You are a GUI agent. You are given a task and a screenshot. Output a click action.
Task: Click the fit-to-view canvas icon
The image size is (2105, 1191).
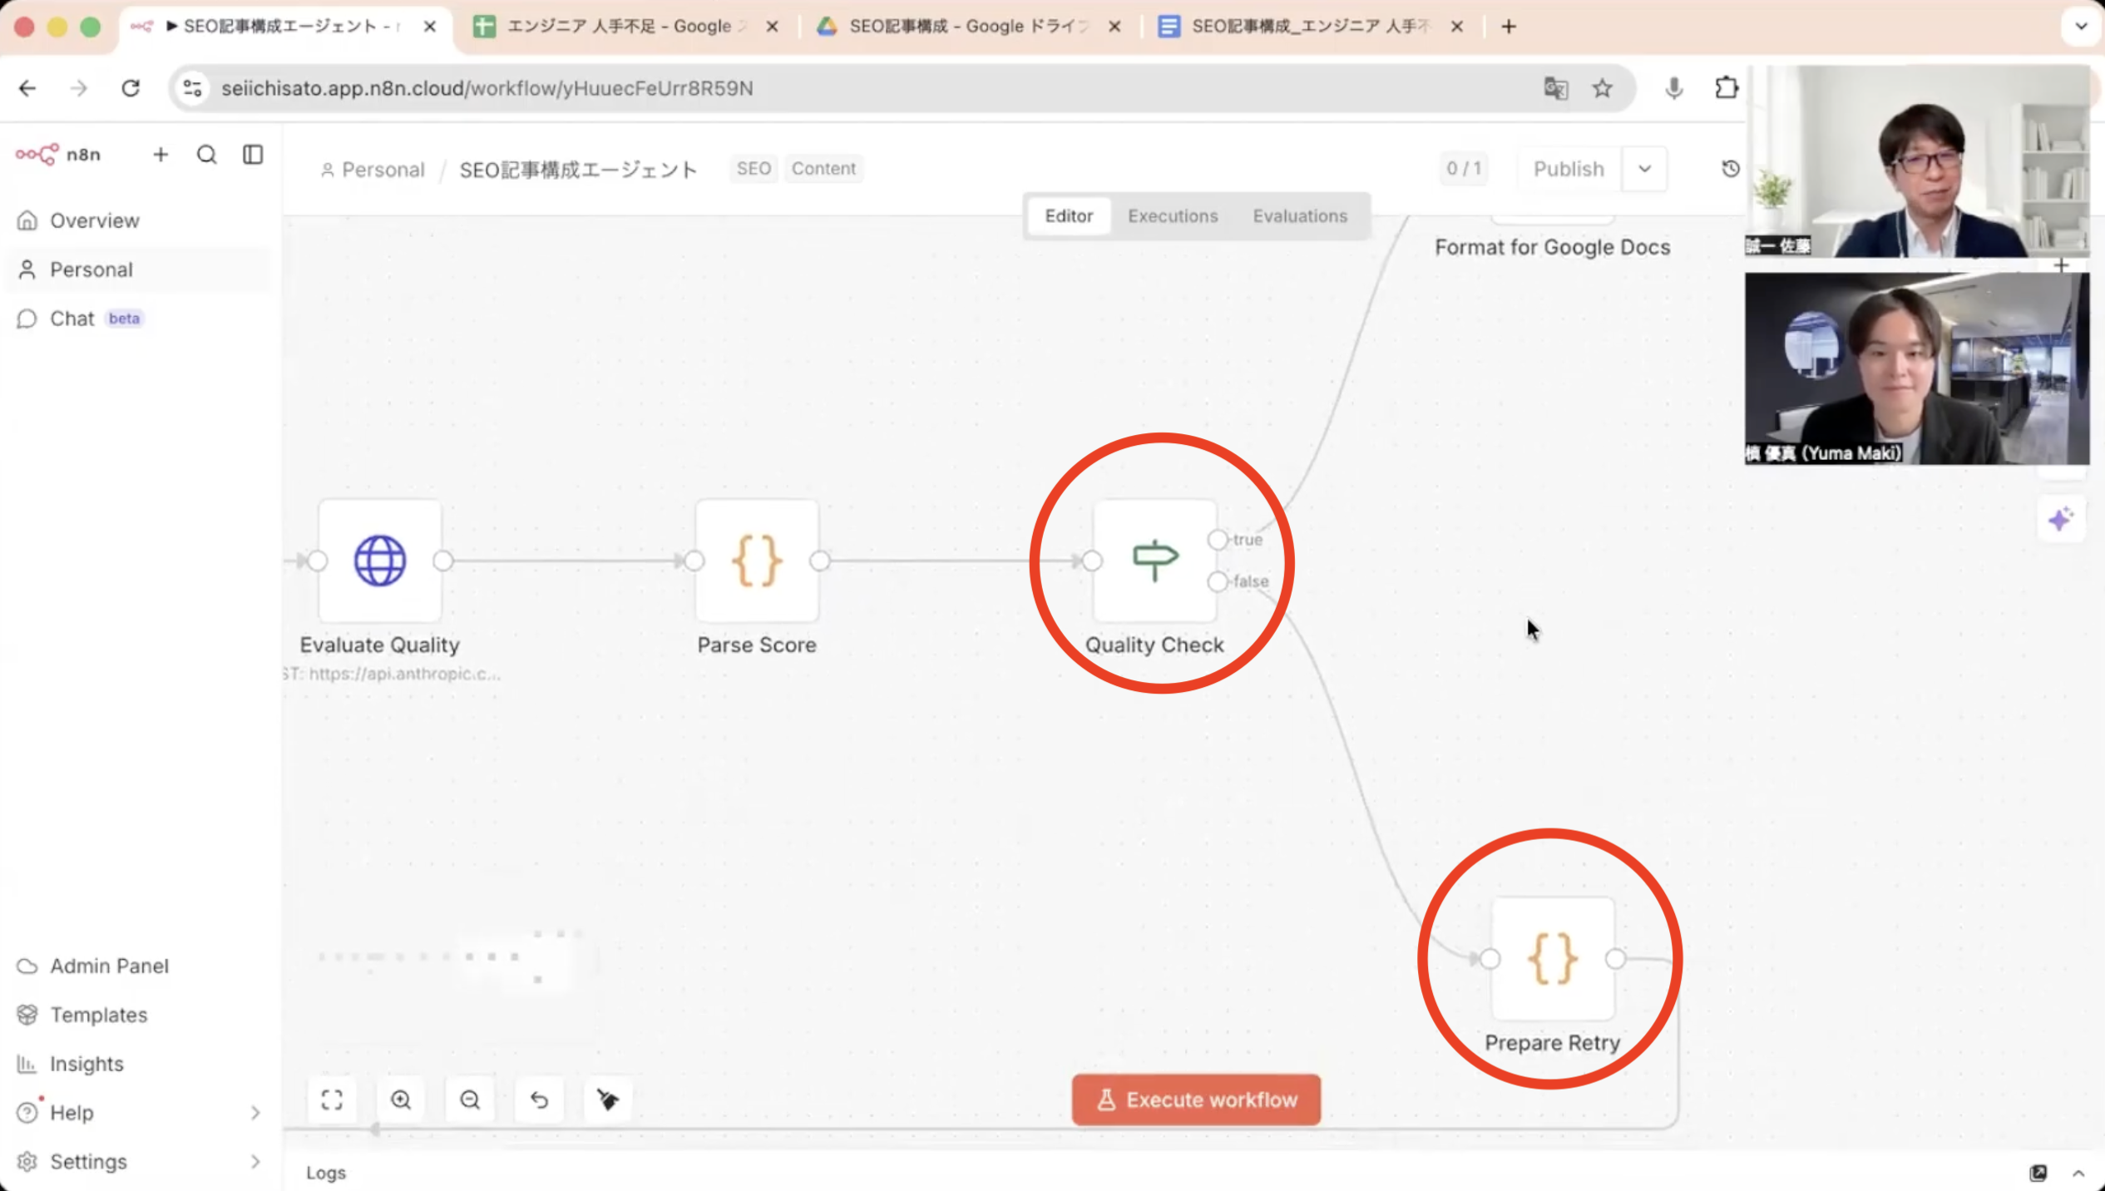332,1100
